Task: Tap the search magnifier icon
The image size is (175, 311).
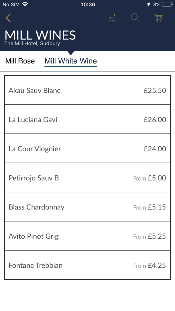Action: point(135,18)
